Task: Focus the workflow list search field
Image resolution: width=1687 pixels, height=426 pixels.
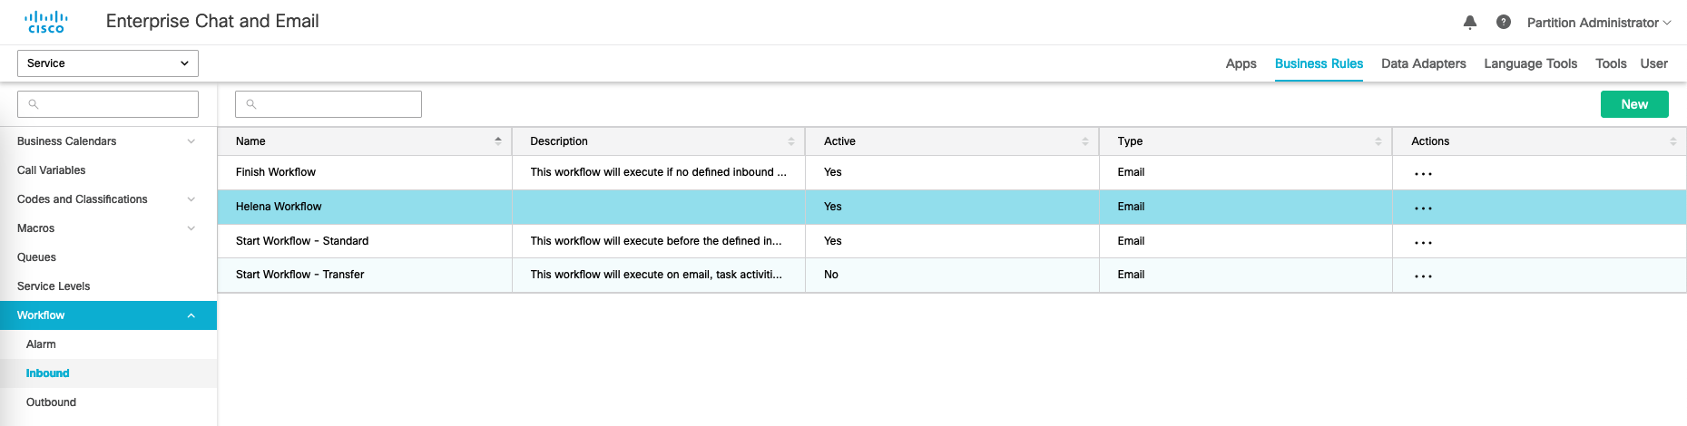Action: pos(329,104)
